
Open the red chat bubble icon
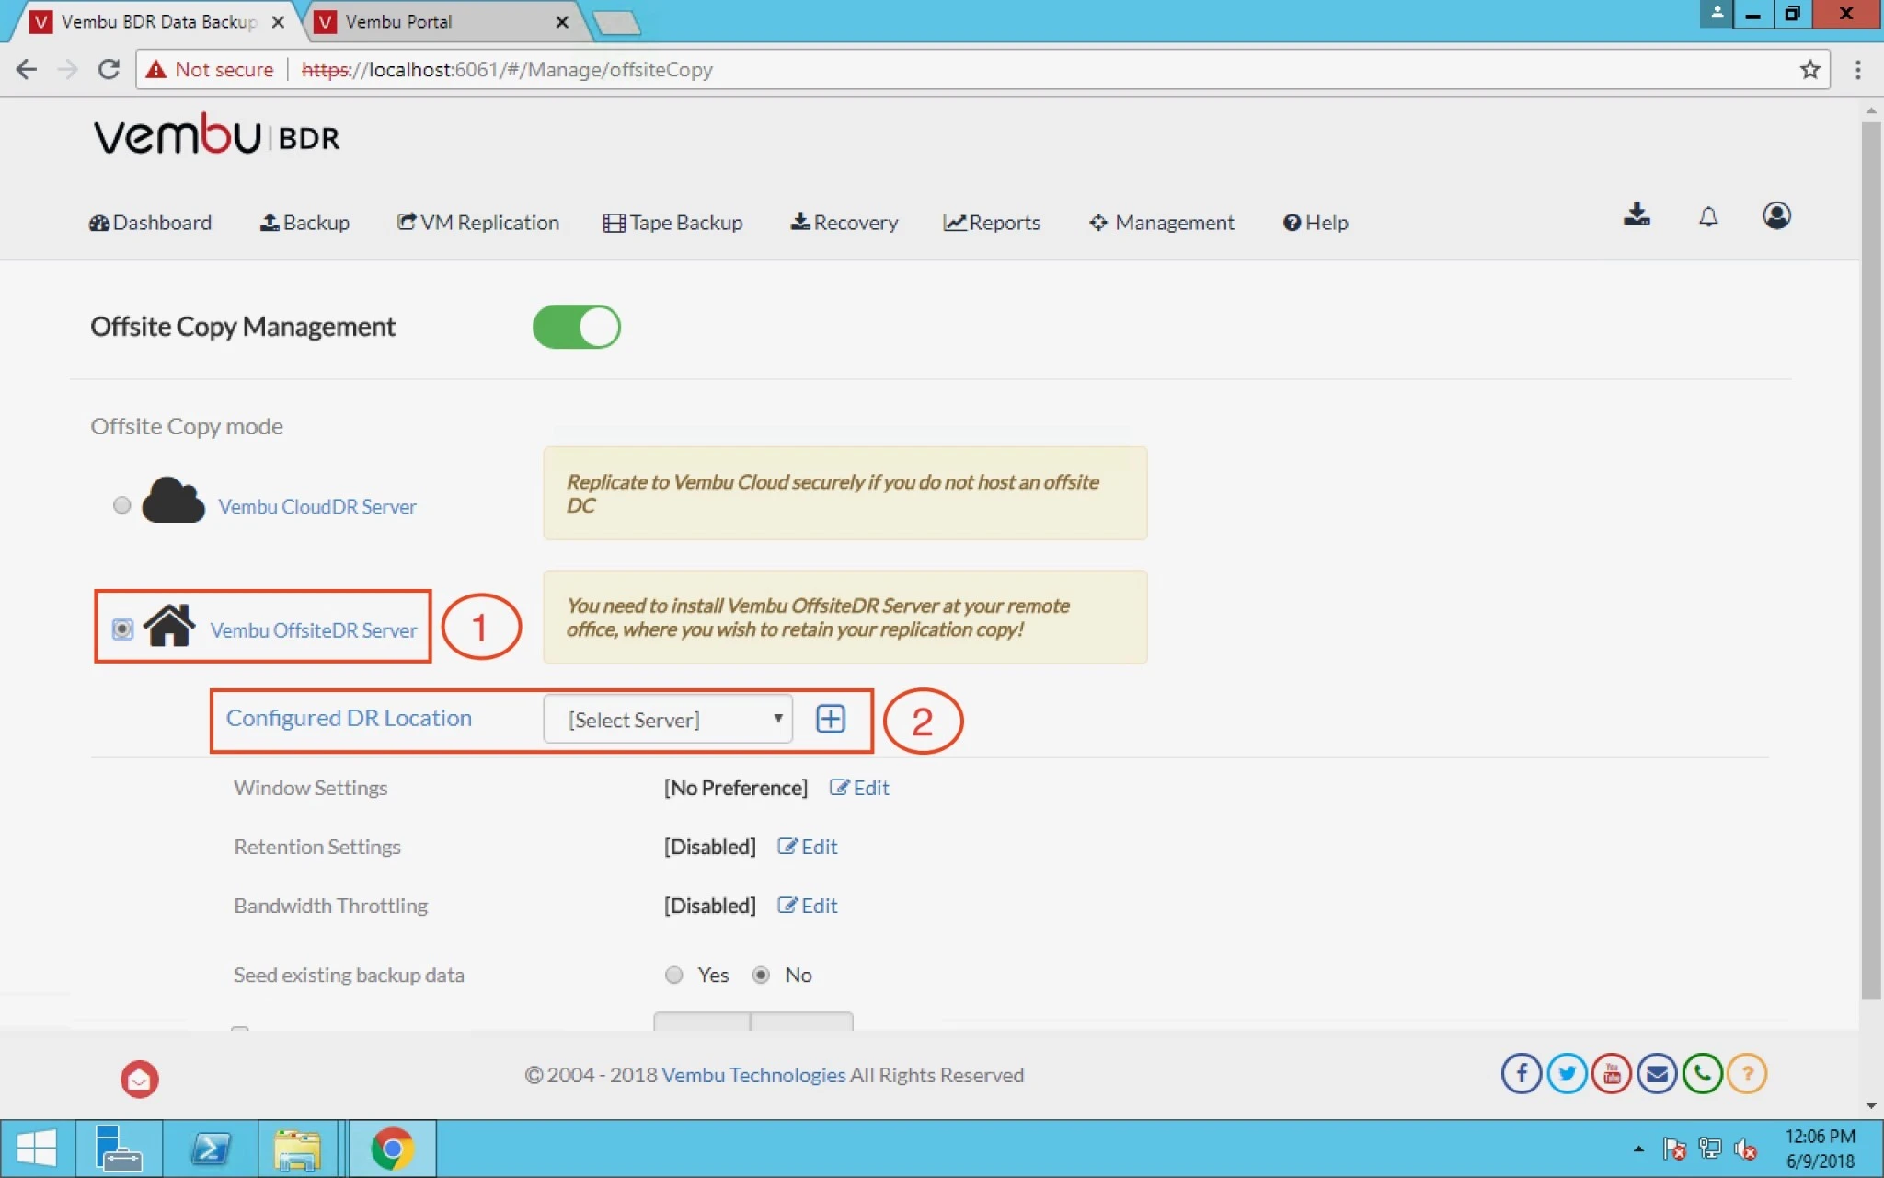[140, 1079]
